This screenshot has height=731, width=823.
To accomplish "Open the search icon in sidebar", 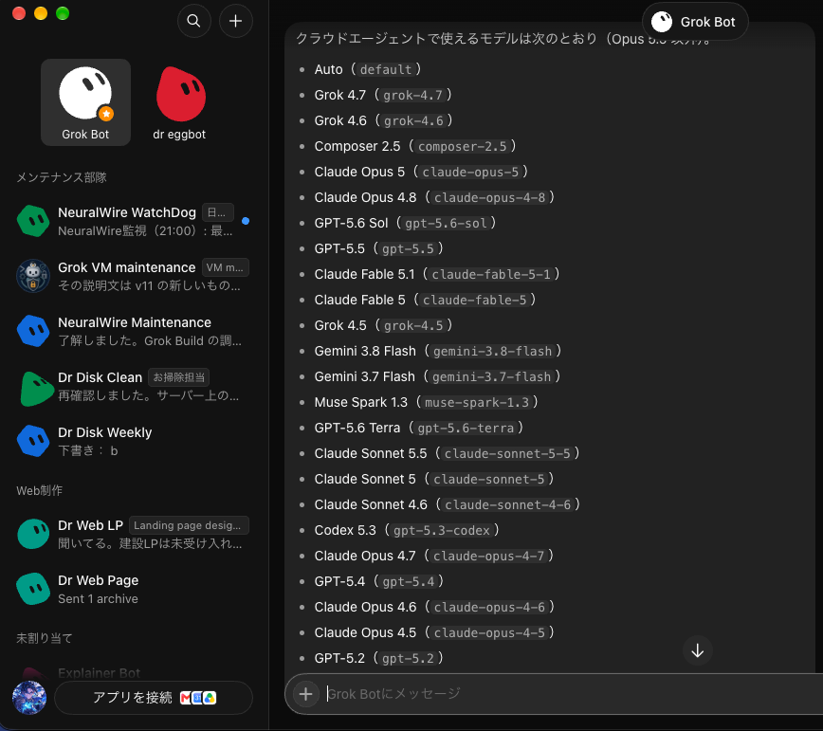I will [194, 21].
